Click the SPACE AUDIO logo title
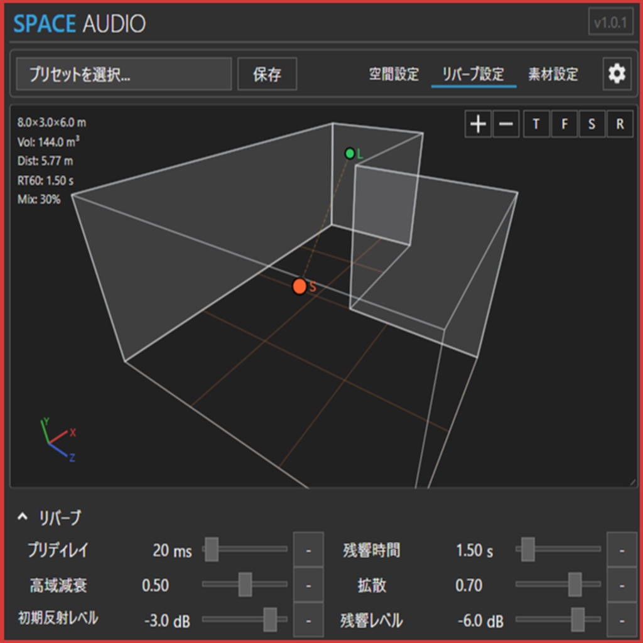The image size is (643, 643). click(80, 23)
